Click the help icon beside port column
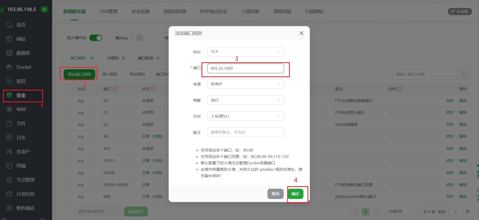Viewport: 479px width, 220px height. (115, 89)
